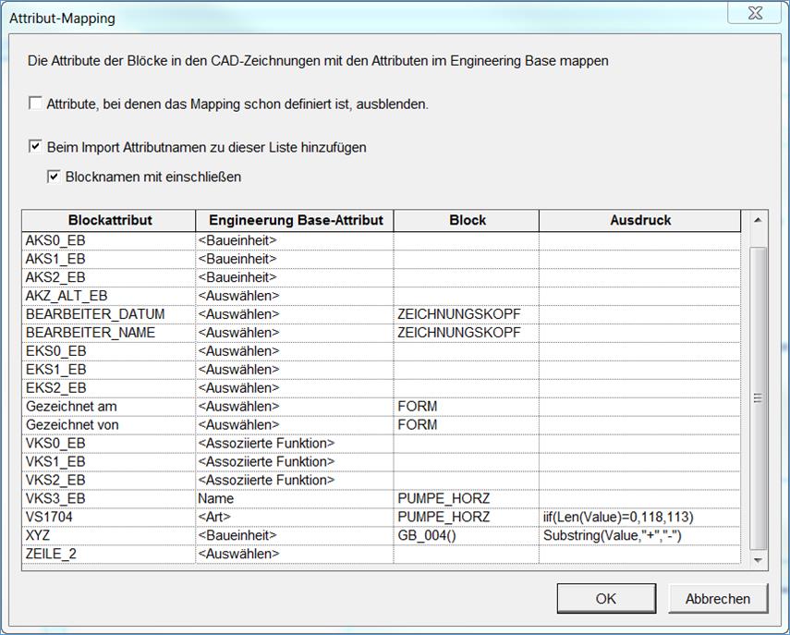Click the vertical scrollbar thumb

pyautogui.click(x=758, y=398)
